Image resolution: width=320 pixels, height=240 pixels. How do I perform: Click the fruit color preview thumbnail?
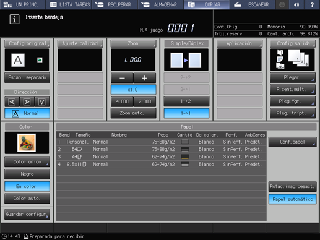click(27, 143)
